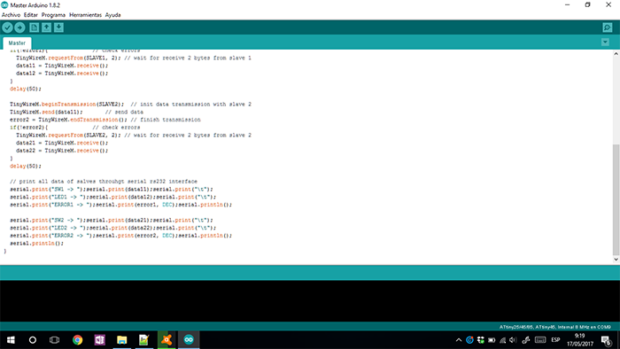620x349 pixels.
Task: Click the serial.print("SW1 -> ") line
Action: point(111,189)
